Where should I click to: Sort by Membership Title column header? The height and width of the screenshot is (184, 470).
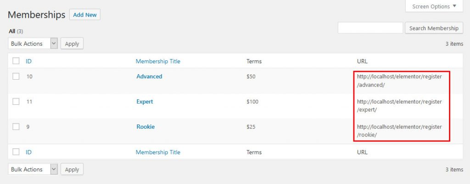pos(158,61)
